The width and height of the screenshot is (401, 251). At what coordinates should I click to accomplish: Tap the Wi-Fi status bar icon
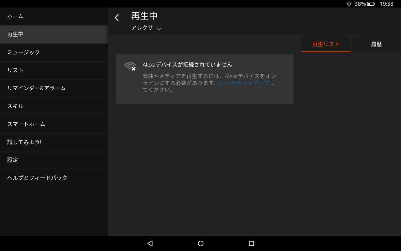pyautogui.click(x=349, y=4)
